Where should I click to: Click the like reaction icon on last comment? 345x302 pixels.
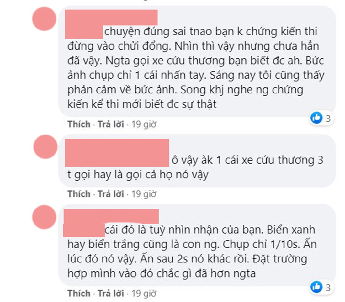316,287
